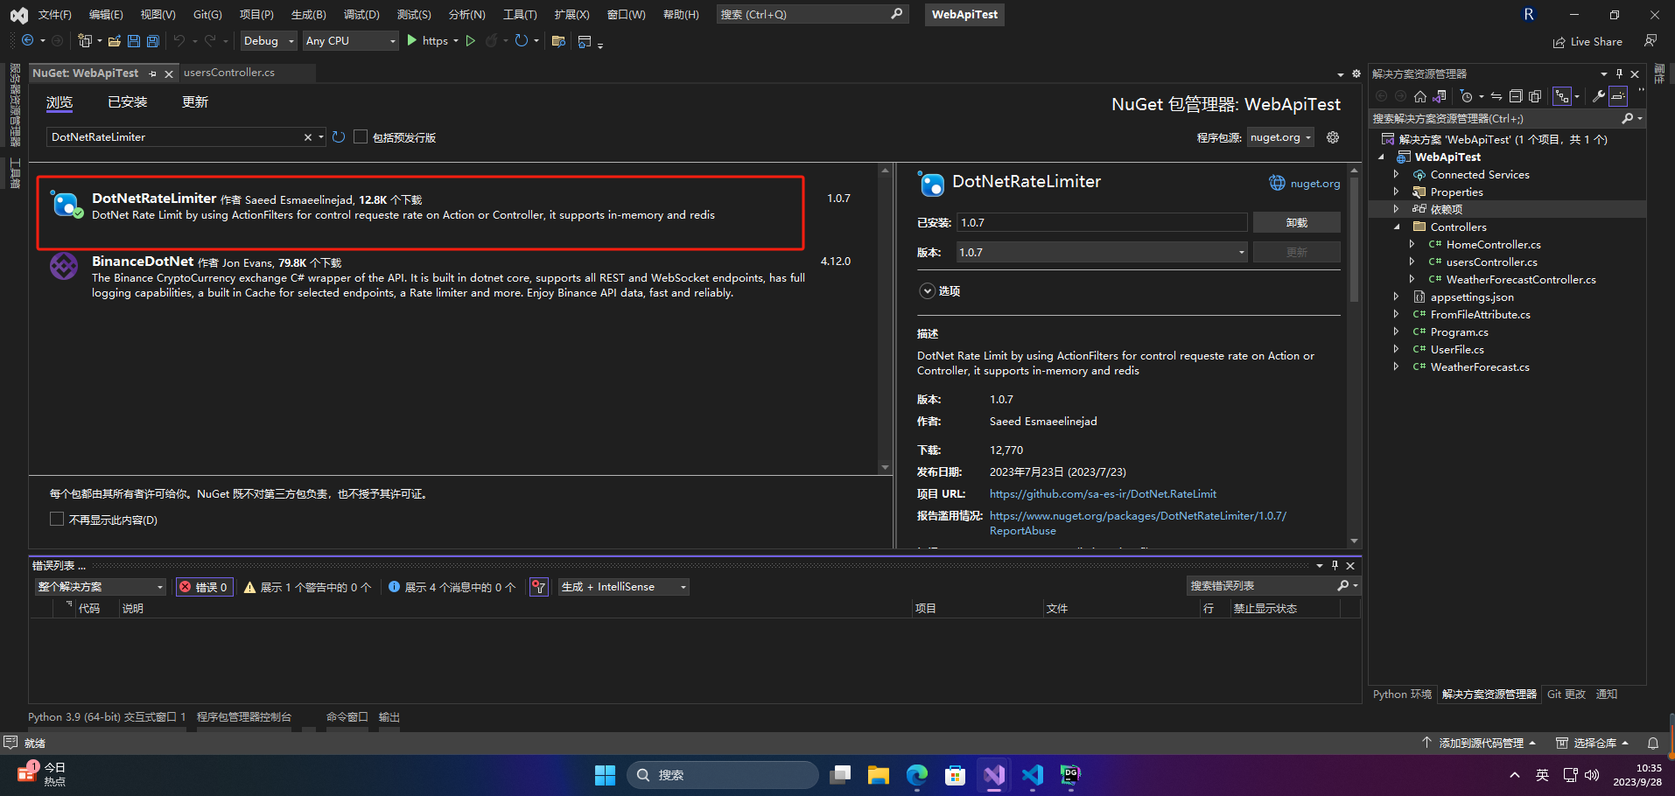The image size is (1675, 796).
Task: Open the entire solution scope dropdown
Action: (101, 587)
